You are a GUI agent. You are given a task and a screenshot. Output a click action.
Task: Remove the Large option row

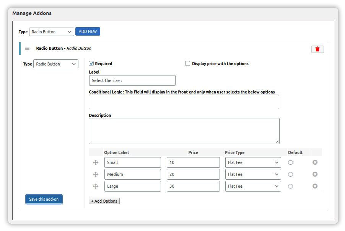315,186
